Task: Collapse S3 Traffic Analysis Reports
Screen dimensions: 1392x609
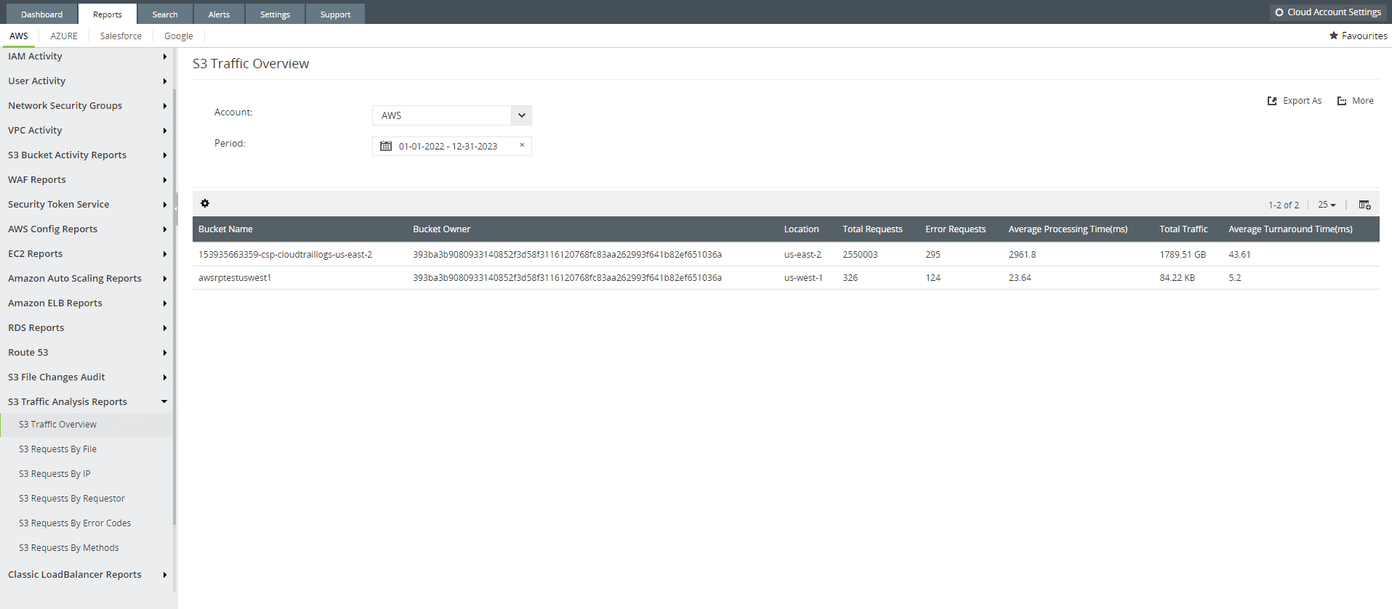Action: (164, 401)
